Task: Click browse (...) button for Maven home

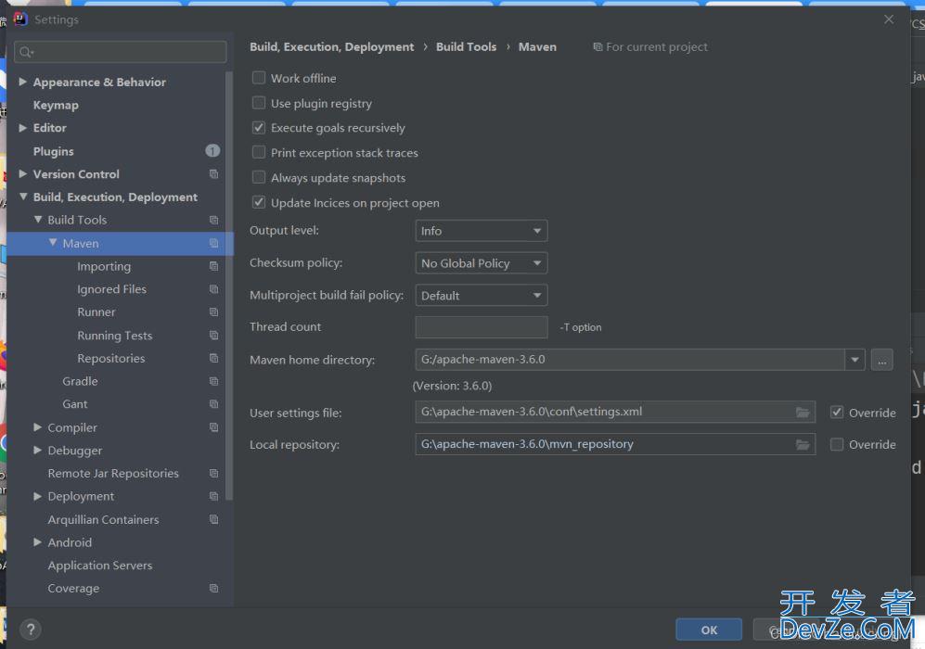Action: 882,359
